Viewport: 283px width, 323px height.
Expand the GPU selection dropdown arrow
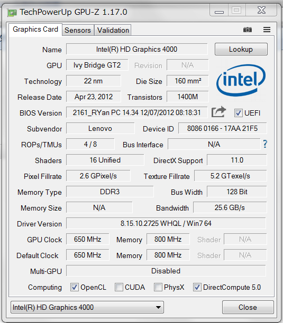pyautogui.click(x=158, y=307)
